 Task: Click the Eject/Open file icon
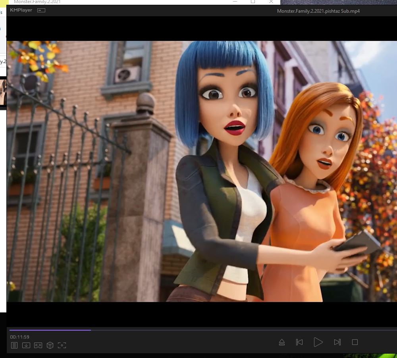tap(282, 342)
